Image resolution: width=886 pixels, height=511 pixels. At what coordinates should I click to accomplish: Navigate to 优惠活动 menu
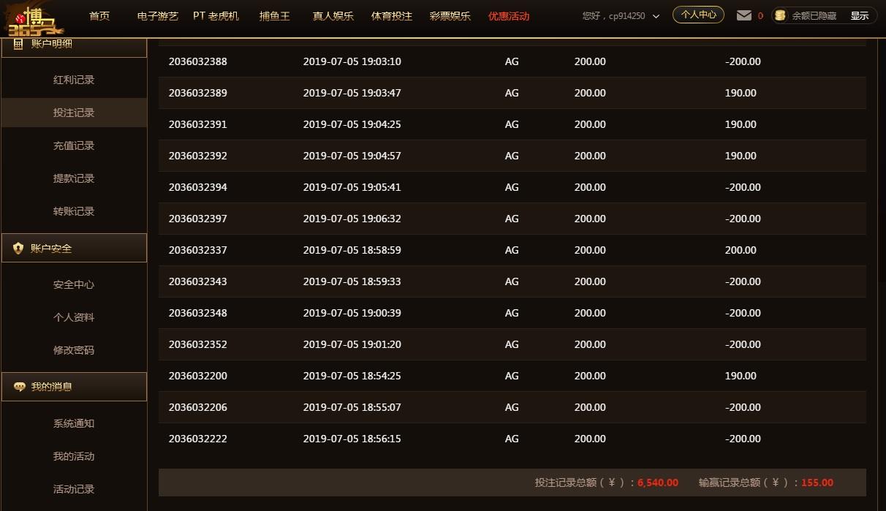click(508, 15)
